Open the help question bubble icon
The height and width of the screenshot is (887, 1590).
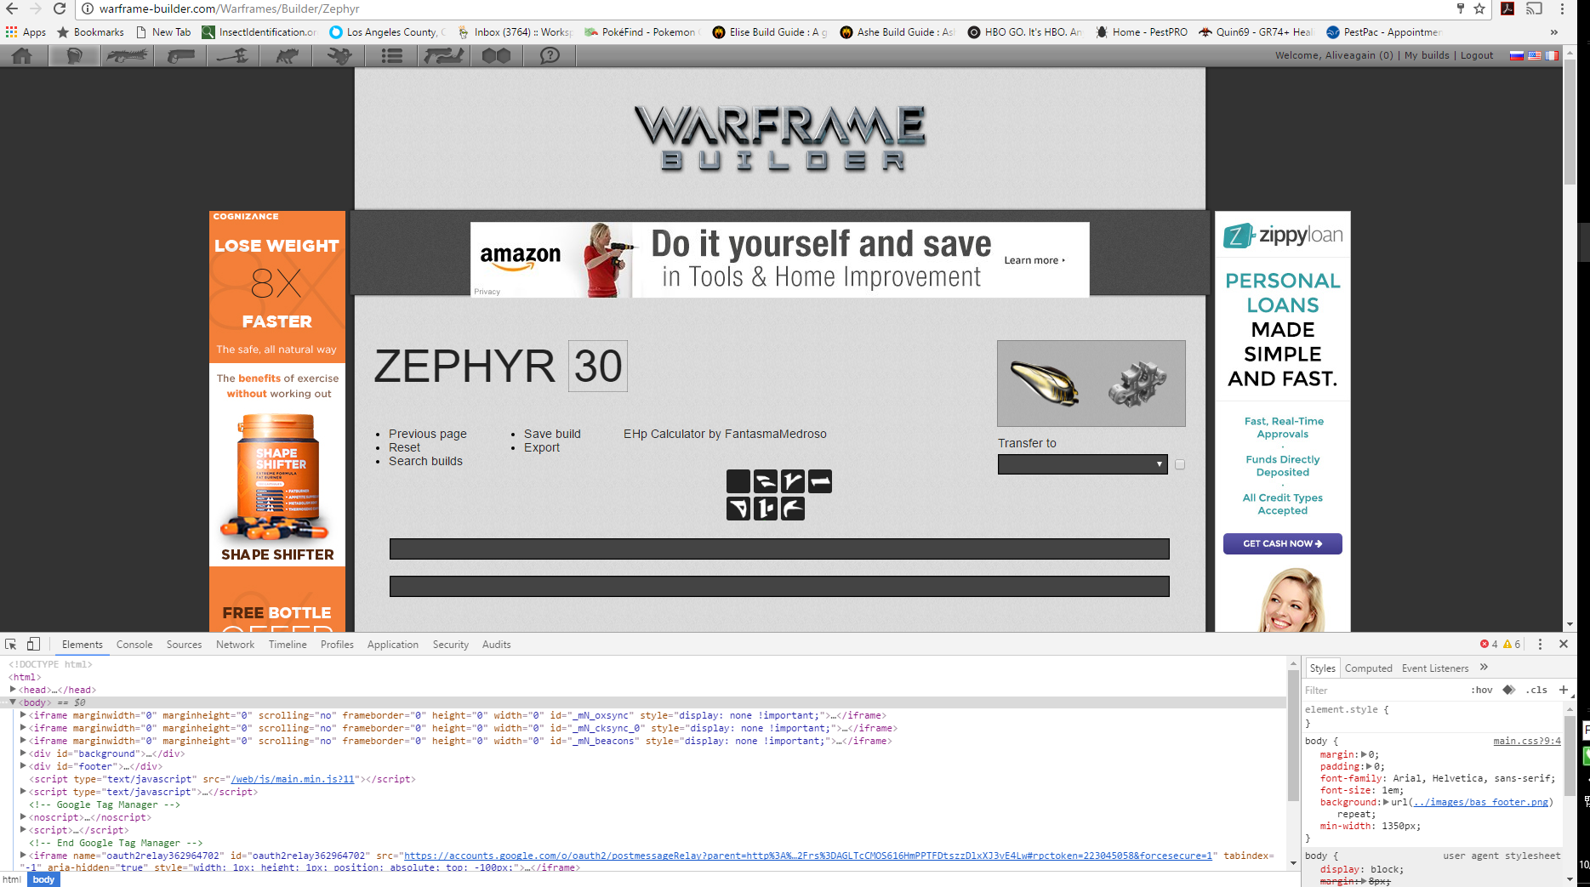pyautogui.click(x=550, y=56)
